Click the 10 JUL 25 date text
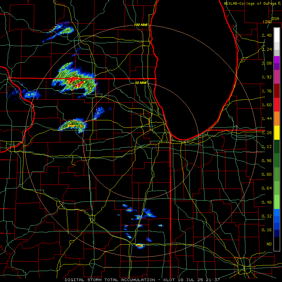Image resolution: width=282 pixels, height=282 pixels. pos(191,280)
